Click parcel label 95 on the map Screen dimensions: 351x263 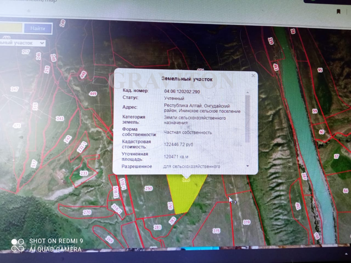coord(320,70)
